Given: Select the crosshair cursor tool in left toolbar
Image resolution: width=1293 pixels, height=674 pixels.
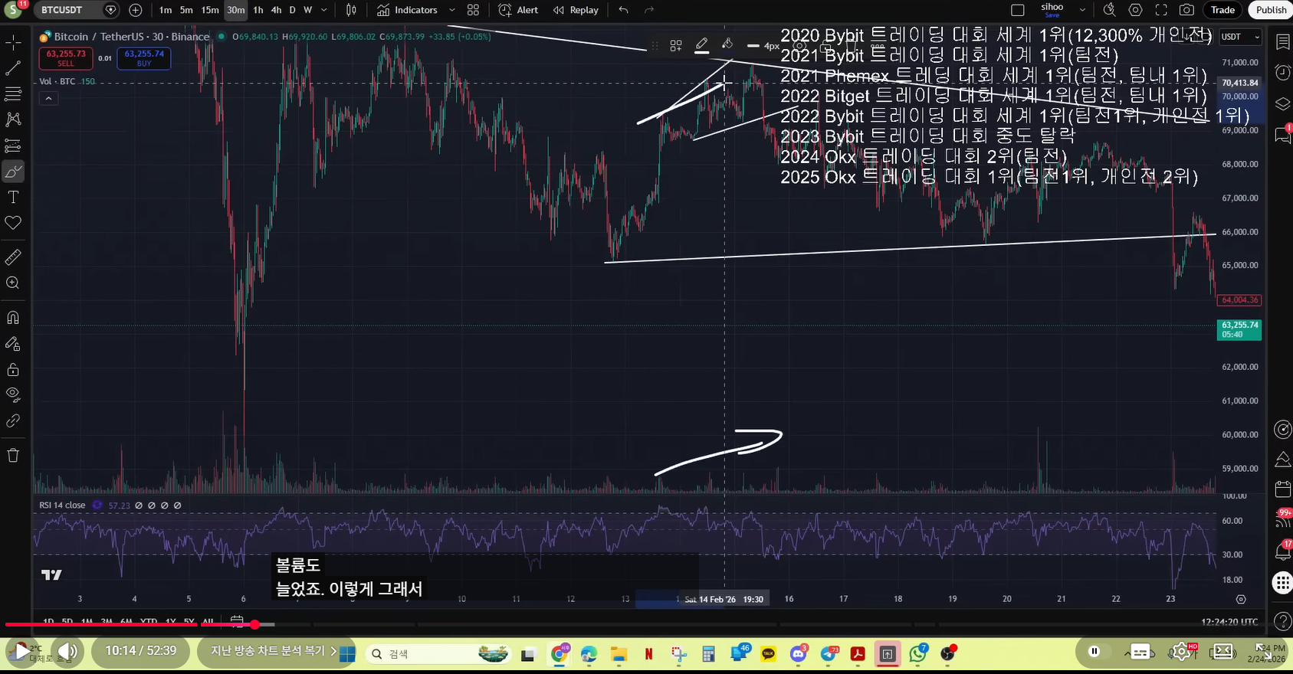Looking at the screenshot, I should [13, 42].
